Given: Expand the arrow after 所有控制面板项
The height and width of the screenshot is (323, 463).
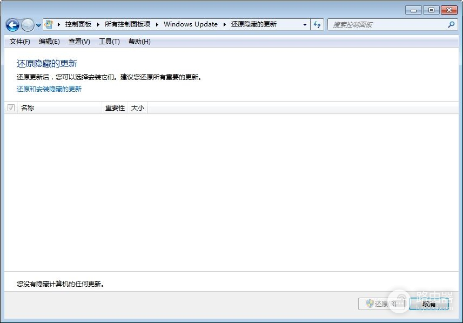Looking at the screenshot, I should (x=157, y=24).
